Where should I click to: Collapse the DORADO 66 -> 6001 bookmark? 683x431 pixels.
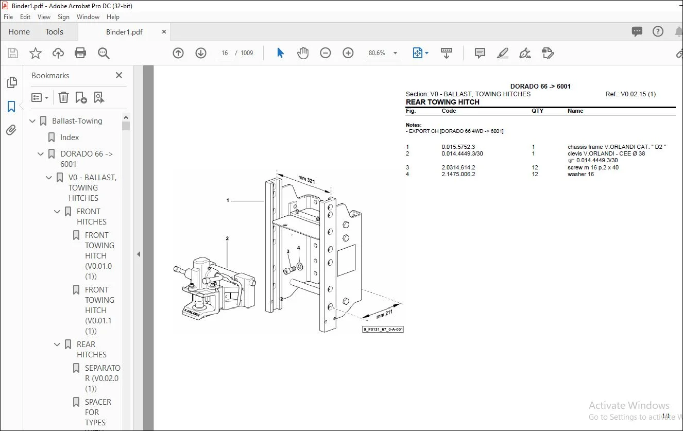click(41, 154)
